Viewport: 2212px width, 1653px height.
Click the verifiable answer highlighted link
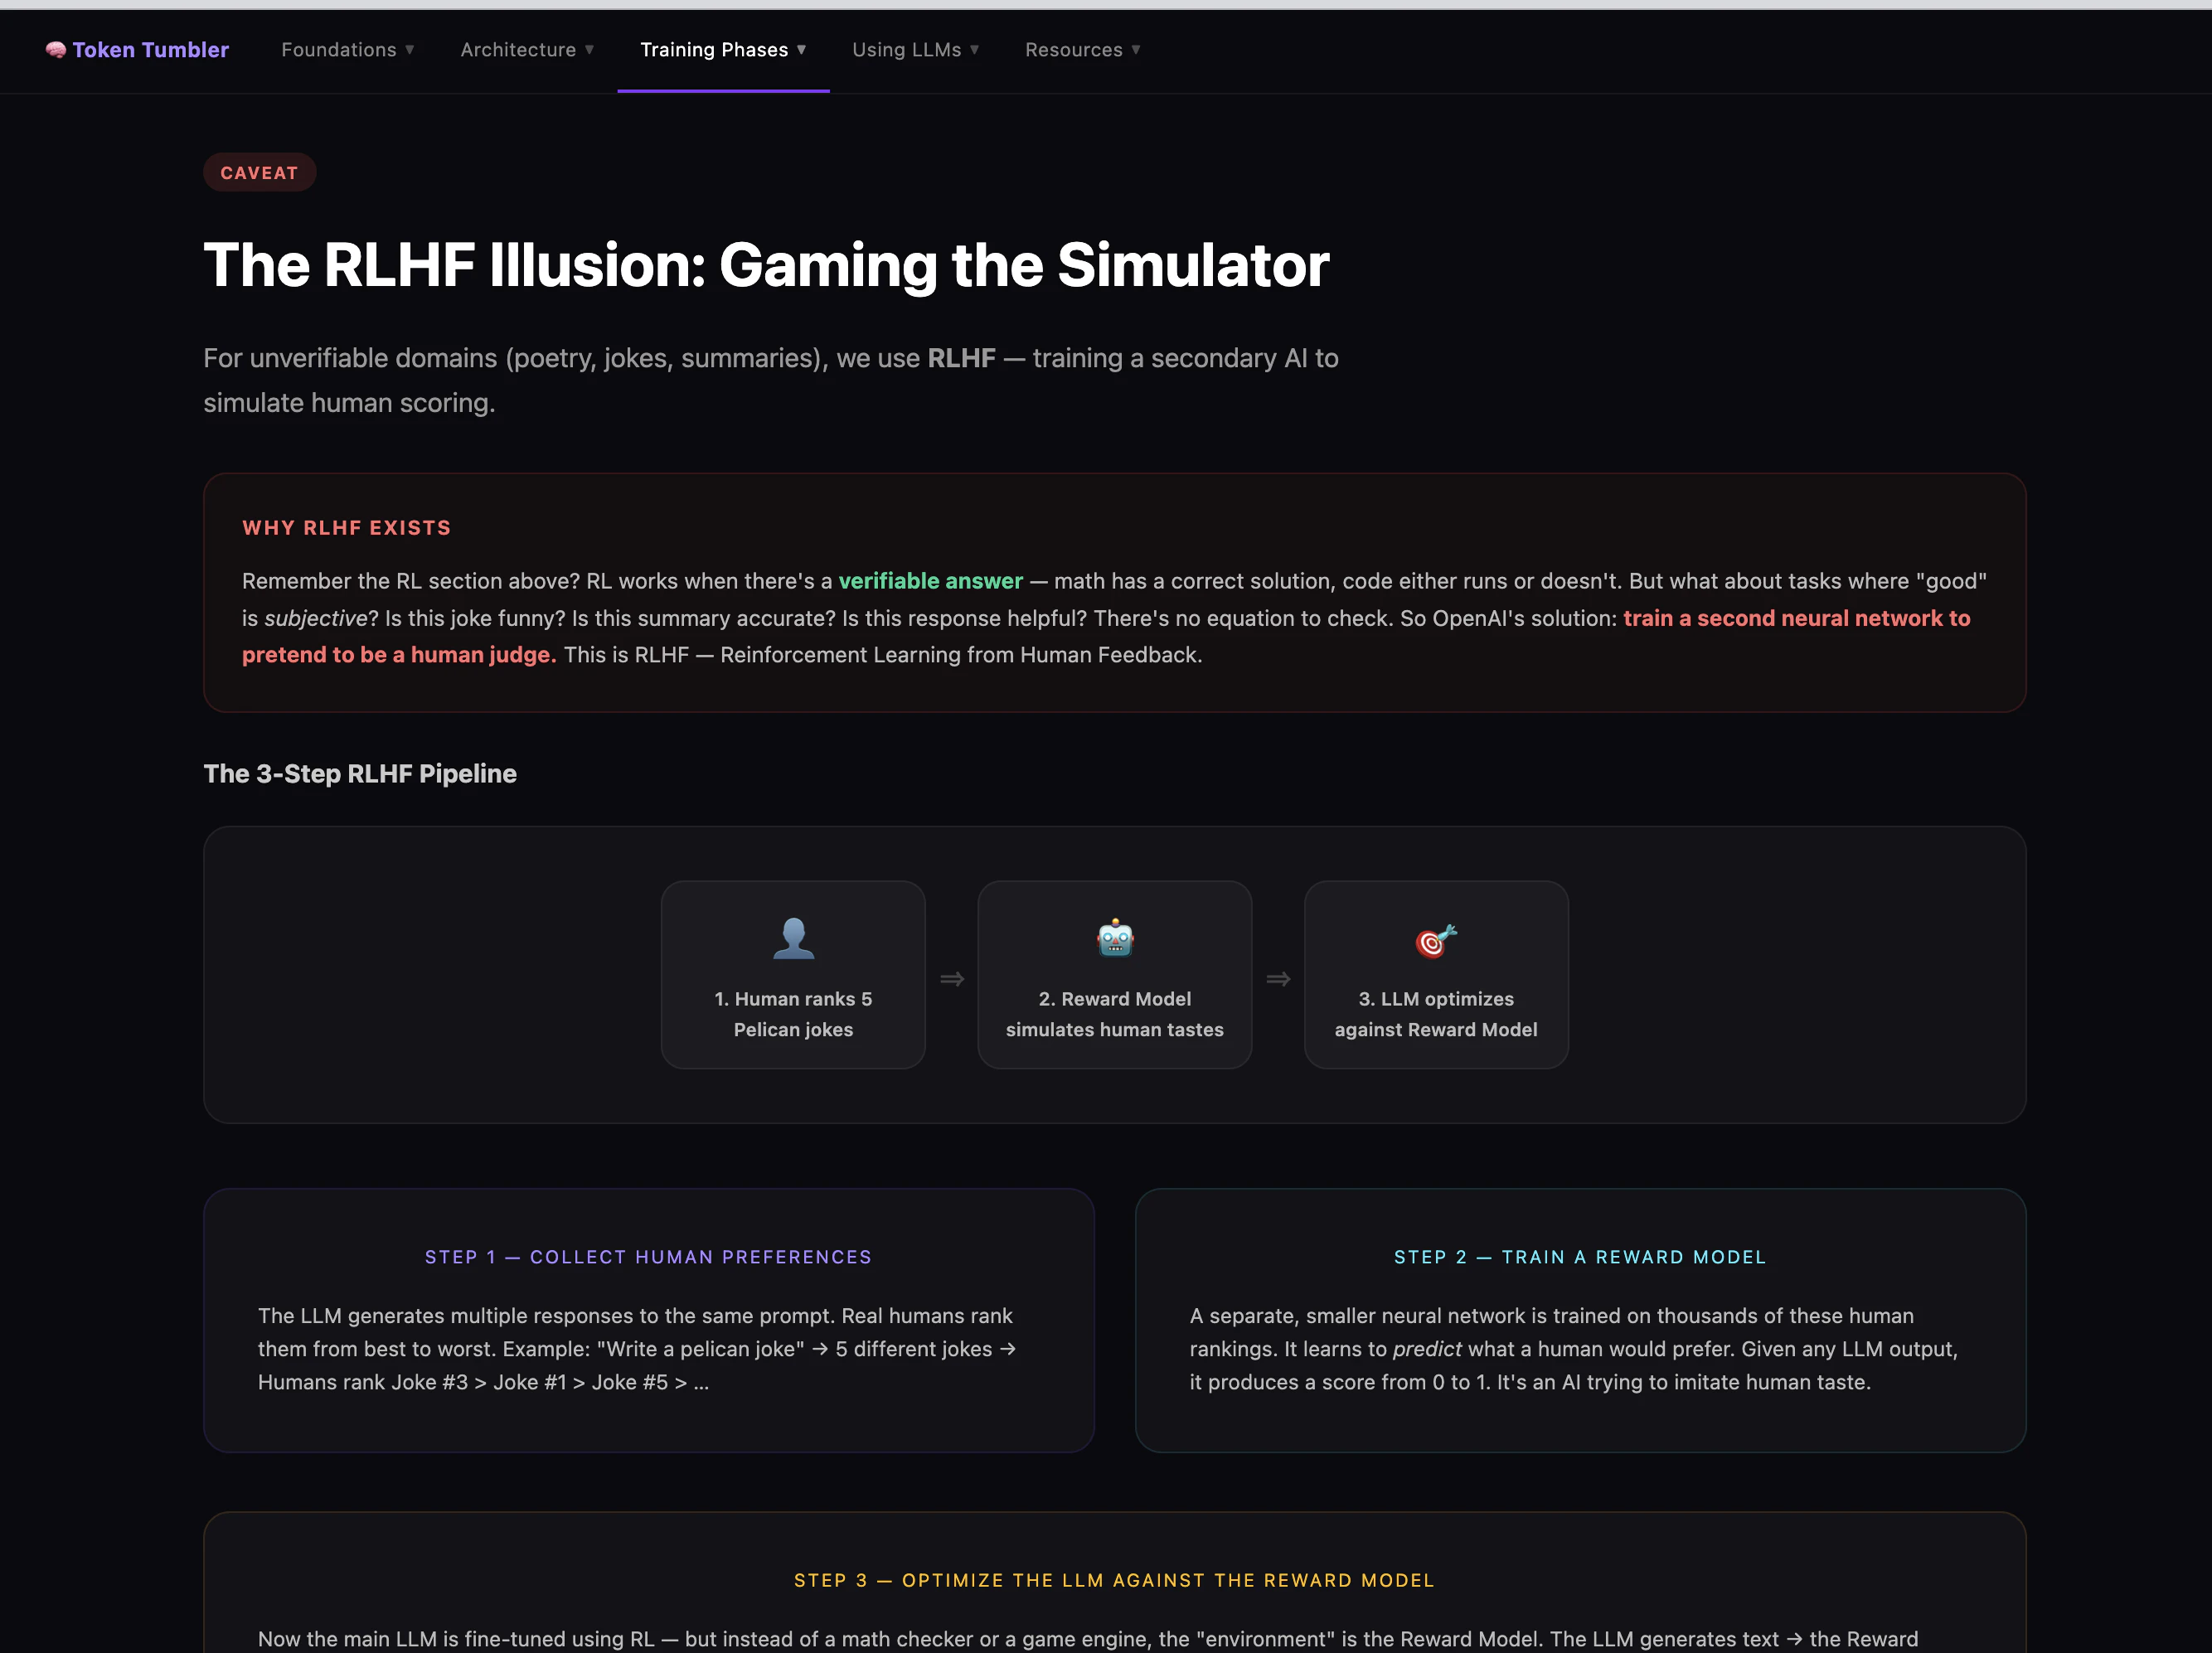(930, 580)
